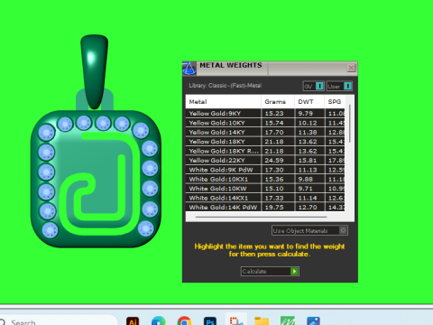
Task: Click the Library: Classic - (Fast)-Metal label
Action: click(x=226, y=86)
